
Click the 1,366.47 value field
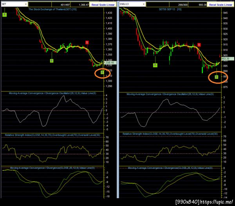click(x=80, y=5)
